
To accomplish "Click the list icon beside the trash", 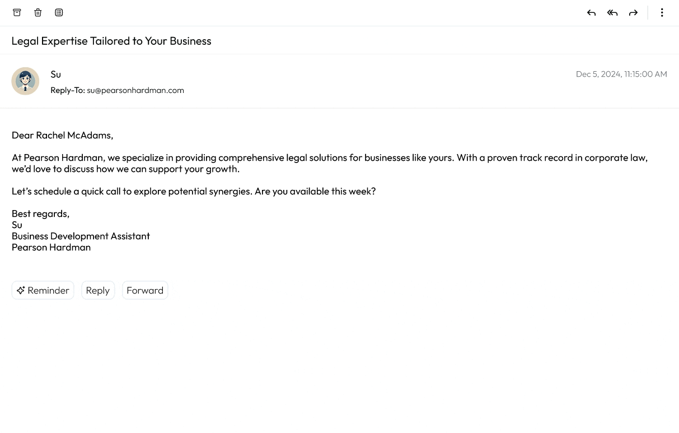I will [x=59, y=12].
